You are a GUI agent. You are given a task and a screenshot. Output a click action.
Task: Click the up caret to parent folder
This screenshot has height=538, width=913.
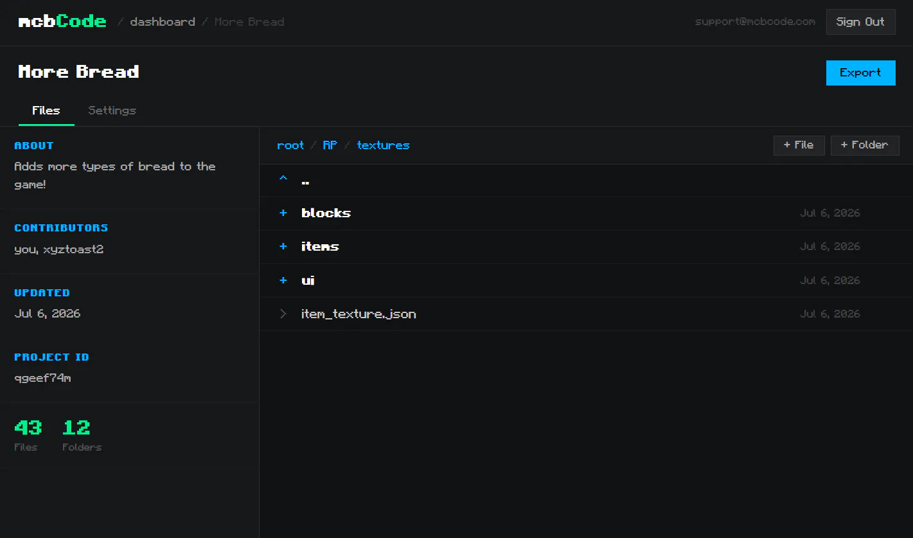[283, 179]
